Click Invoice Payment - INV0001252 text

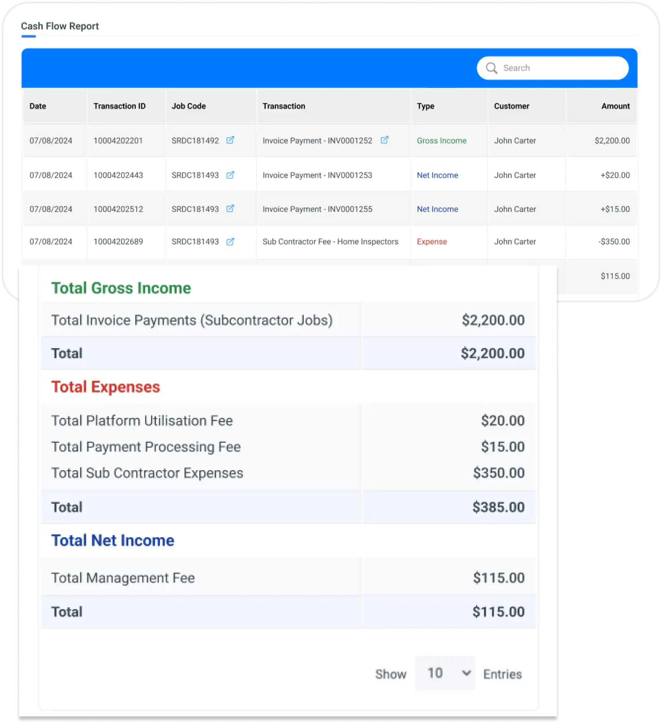(x=317, y=141)
